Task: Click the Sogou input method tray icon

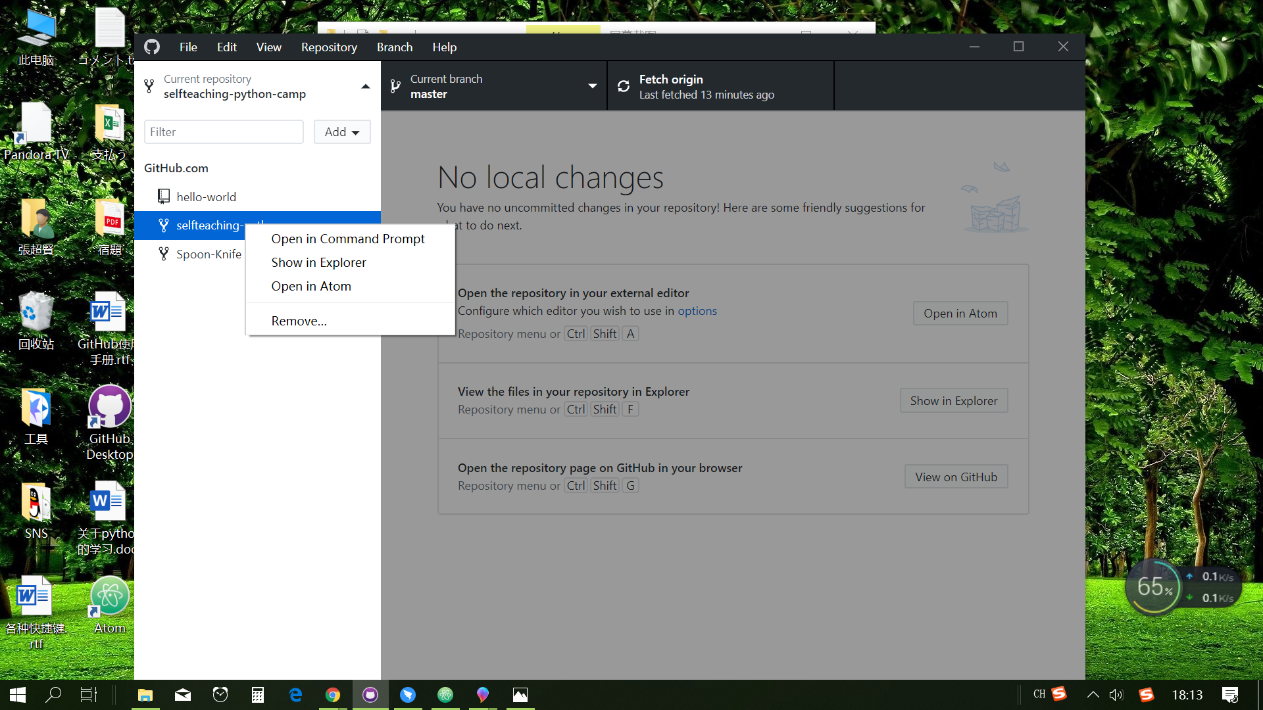Action: click(1147, 695)
